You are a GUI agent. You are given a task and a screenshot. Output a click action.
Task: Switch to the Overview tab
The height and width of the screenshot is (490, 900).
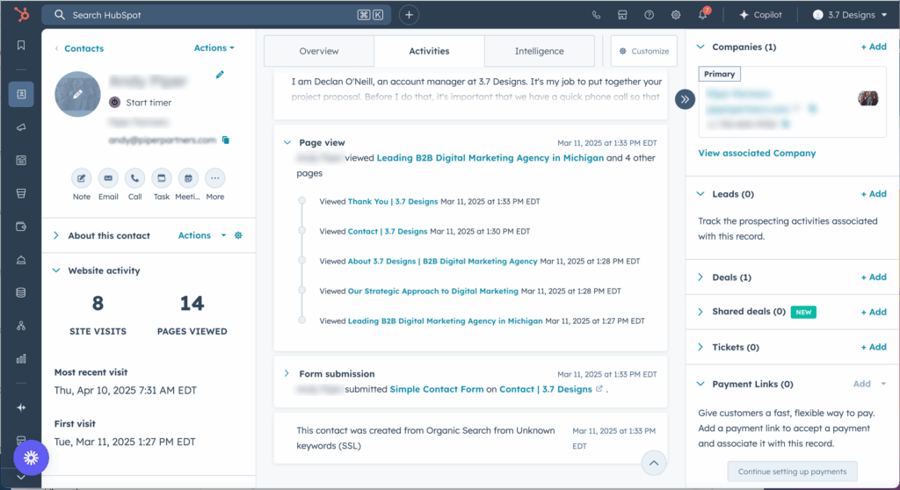(318, 51)
